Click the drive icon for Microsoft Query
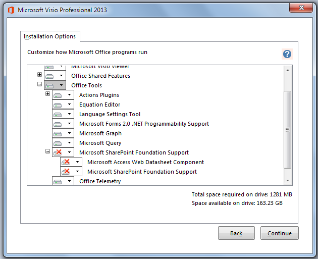The width and height of the screenshot is (318, 259). coord(58,143)
